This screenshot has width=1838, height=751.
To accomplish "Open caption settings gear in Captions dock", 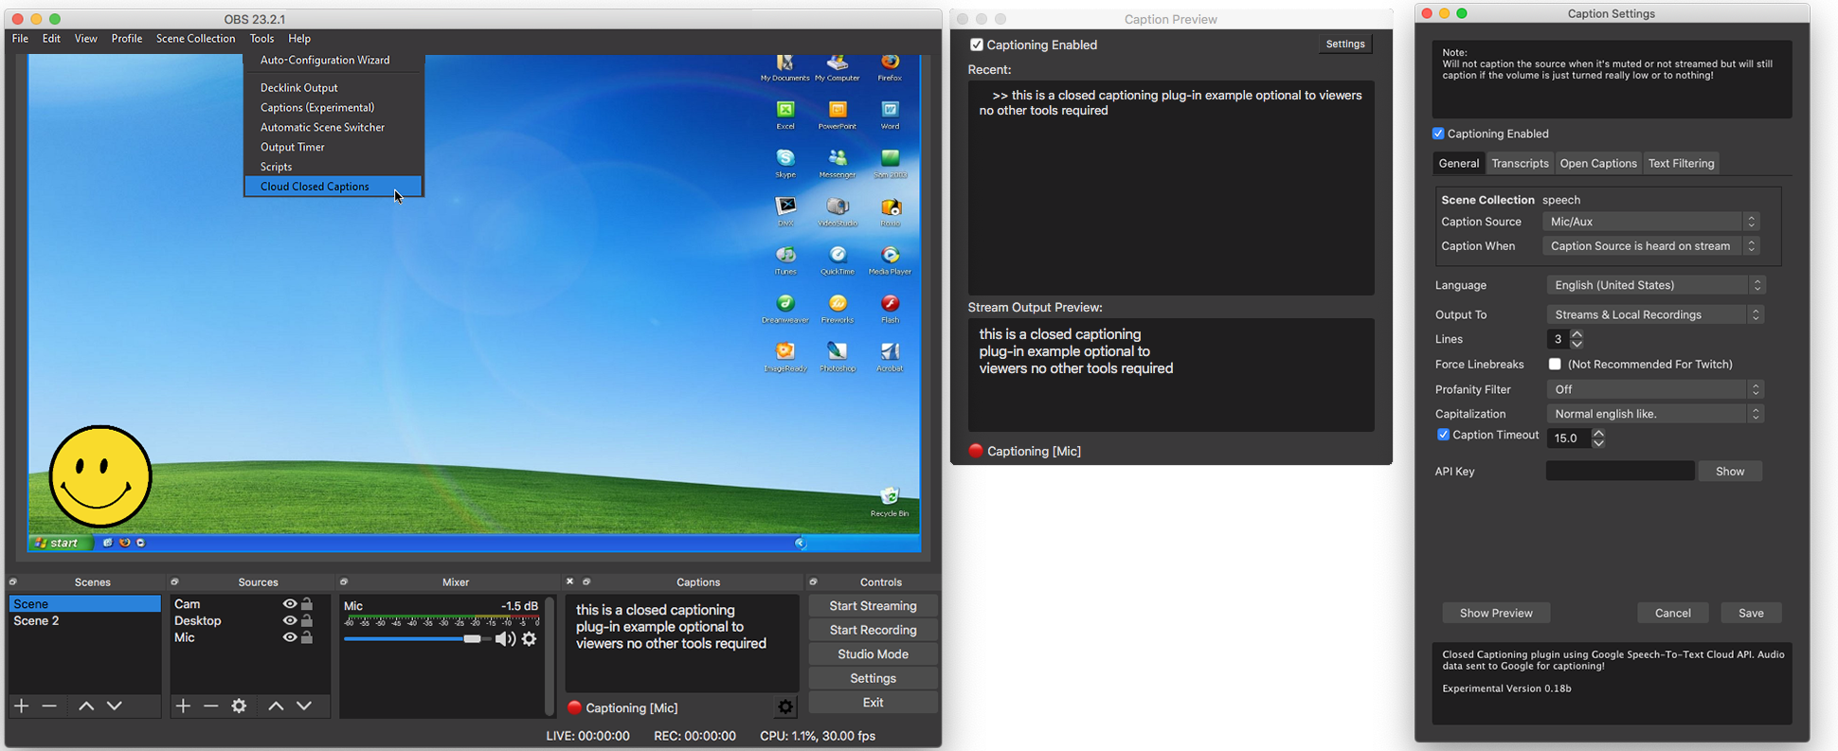I will coord(785,706).
